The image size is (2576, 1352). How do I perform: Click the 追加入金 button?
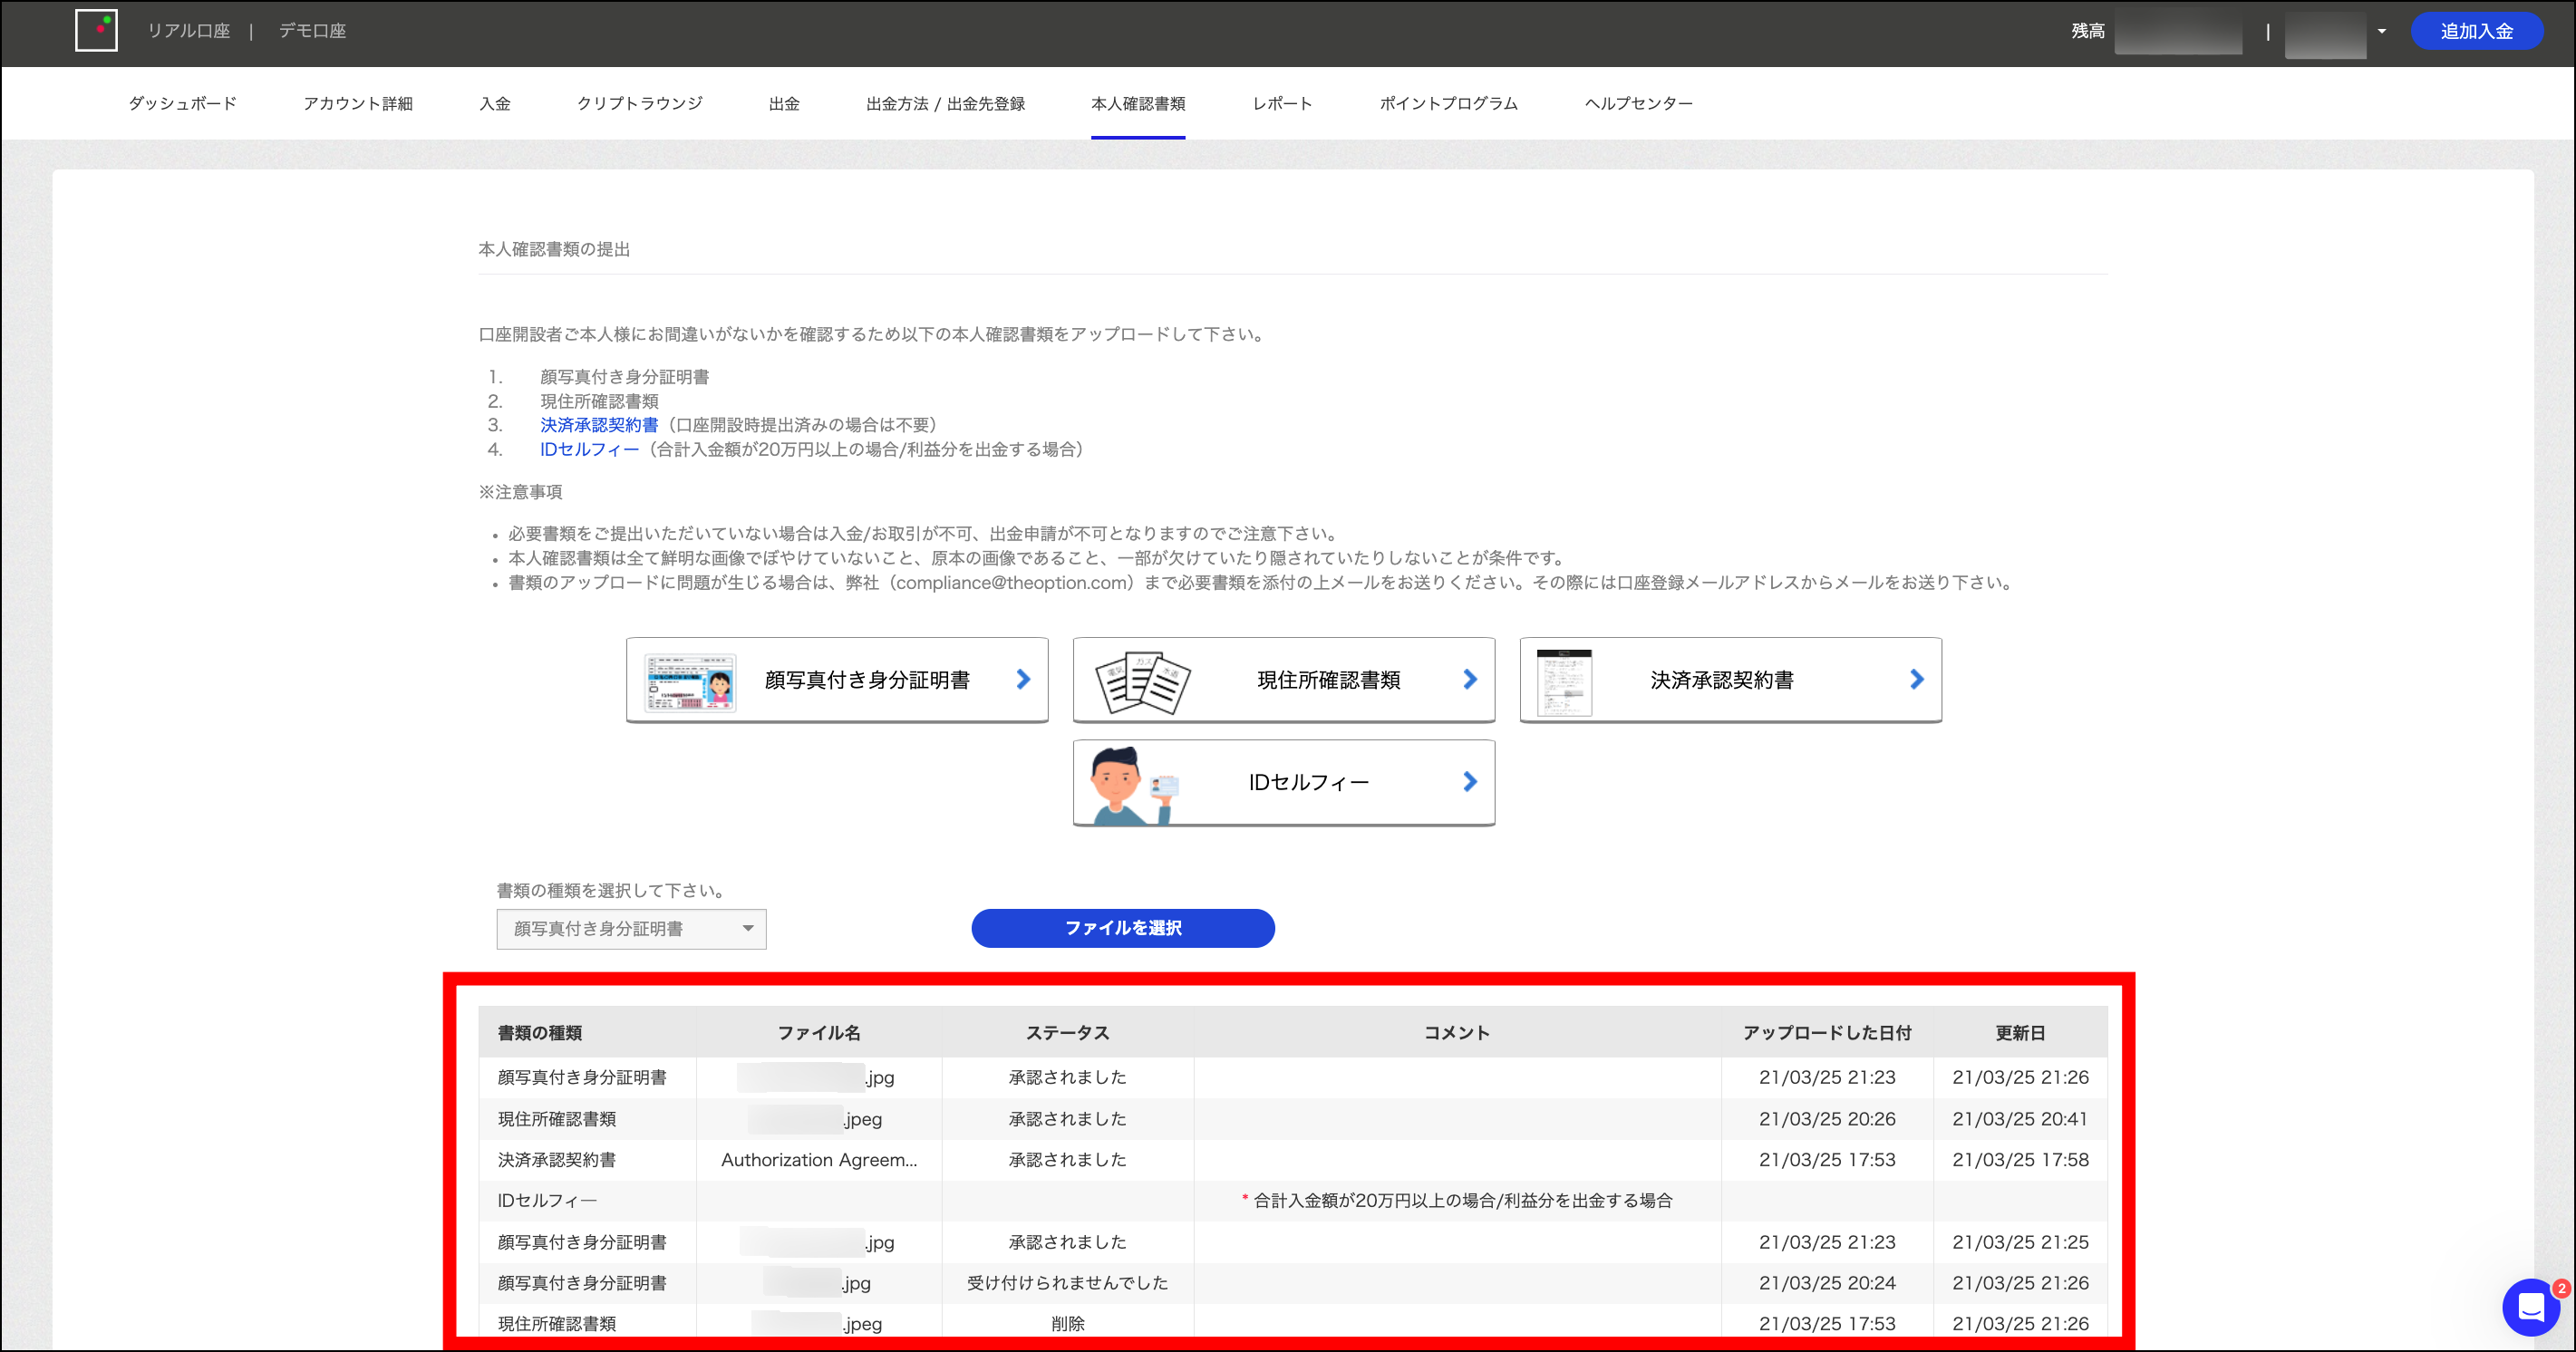(x=2476, y=31)
